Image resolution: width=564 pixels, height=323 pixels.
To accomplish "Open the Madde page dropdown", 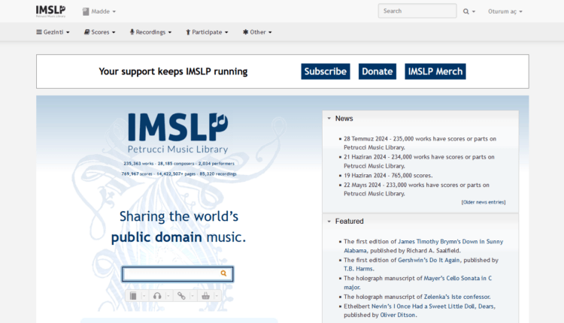I will point(99,11).
